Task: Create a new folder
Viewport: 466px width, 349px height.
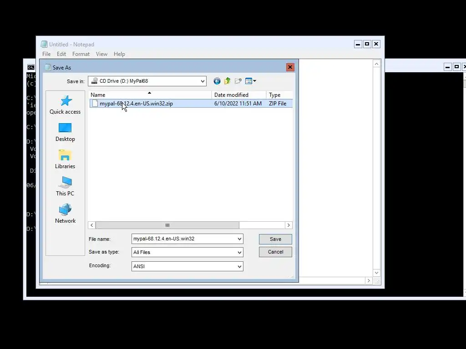Action: tap(238, 81)
